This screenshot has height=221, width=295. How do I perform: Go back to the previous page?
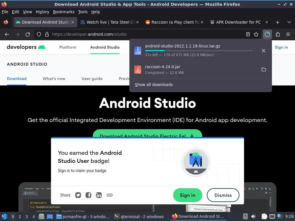tap(7, 35)
